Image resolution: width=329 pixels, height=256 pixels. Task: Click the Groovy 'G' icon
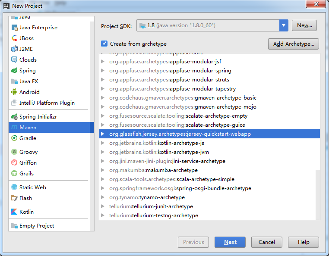coord(14,152)
